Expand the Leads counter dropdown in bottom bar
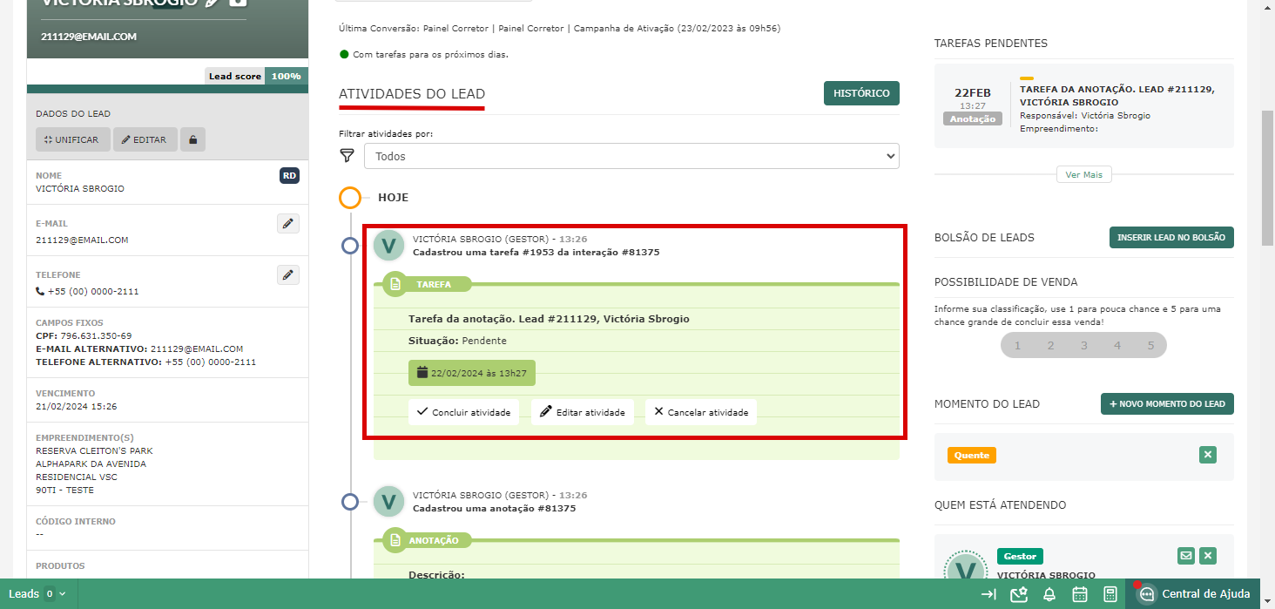This screenshot has height=609, width=1275. (38, 594)
